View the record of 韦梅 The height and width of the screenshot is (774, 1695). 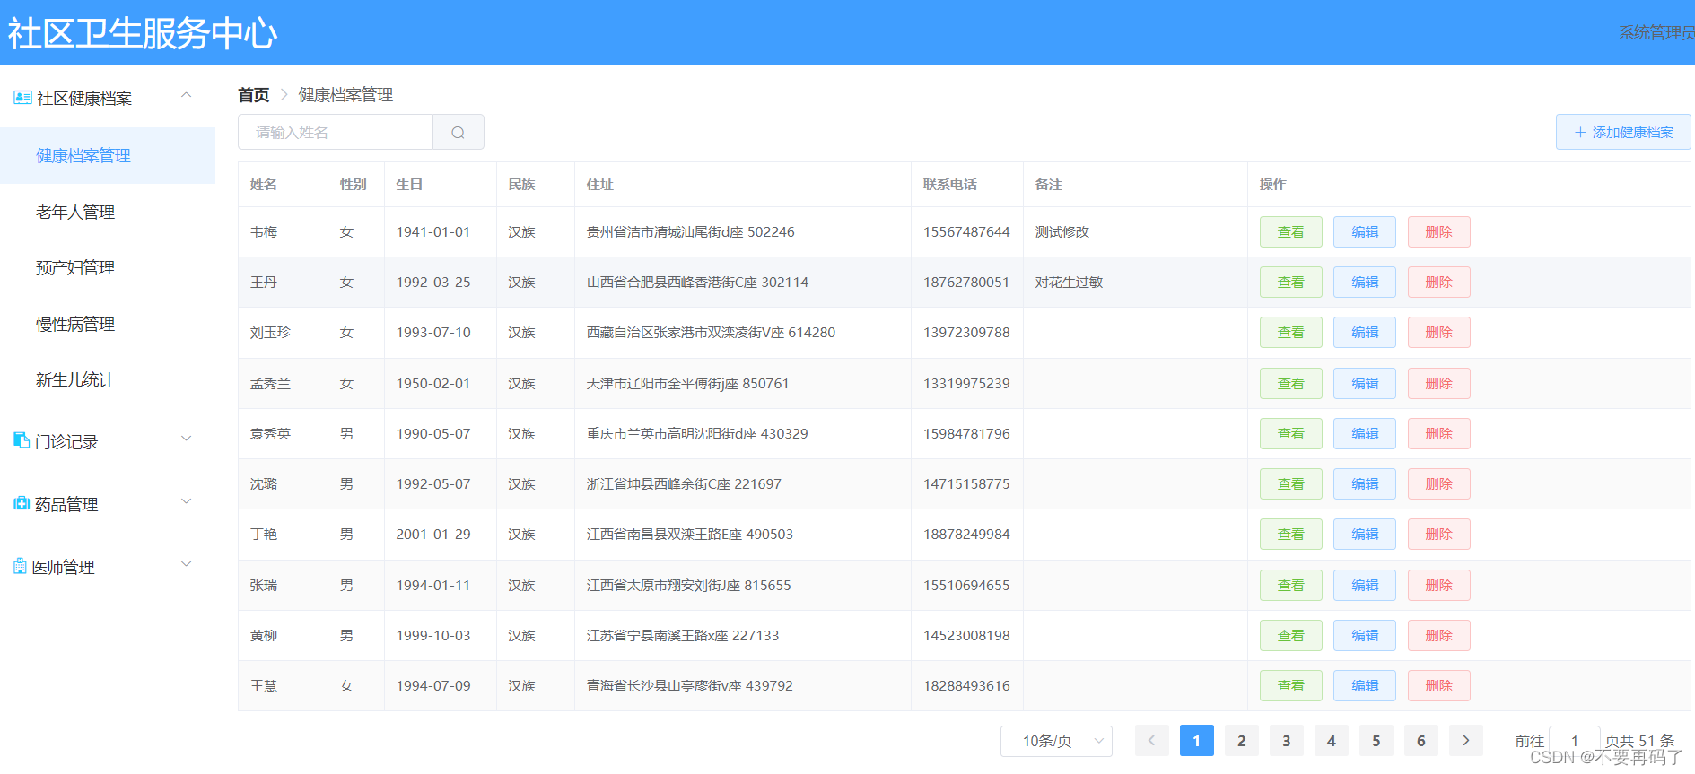(1290, 232)
